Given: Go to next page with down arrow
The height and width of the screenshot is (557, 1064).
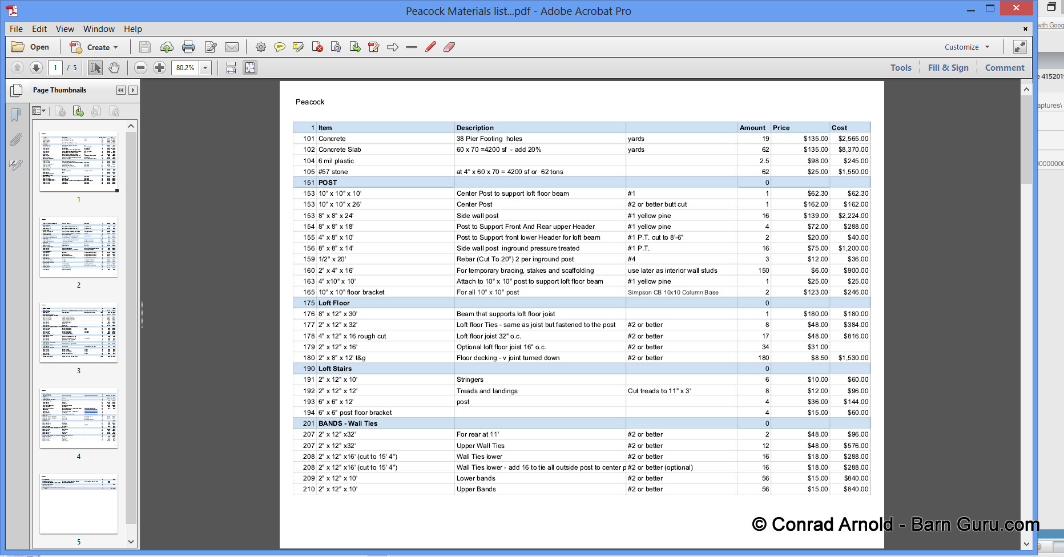Looking at the screenshot, I should tap(36, 68).
